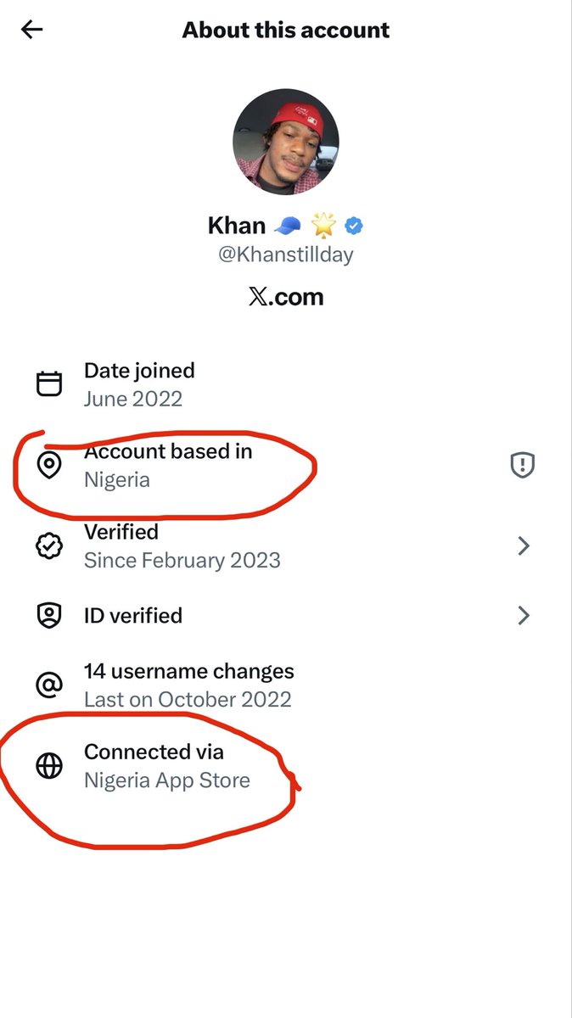The height and width of the screenshot is (1018, 572).
Task: Open the Verified Since February 2023 row
Action: [x=286, y=546]
